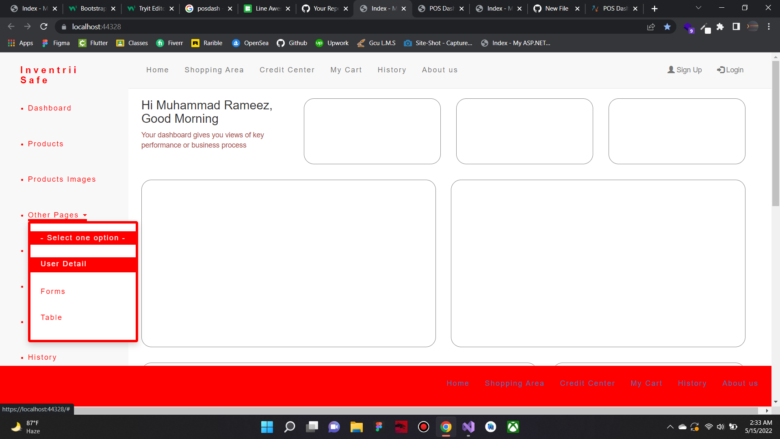Open the Products sidebar link

pos(45,143)
